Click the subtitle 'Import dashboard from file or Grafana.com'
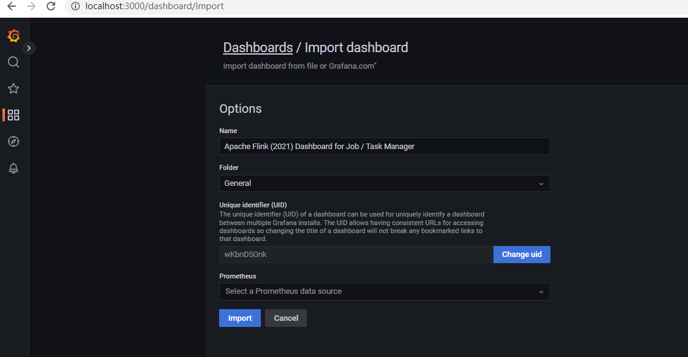This screenshot has height=357, width=688. coord(300,66)
